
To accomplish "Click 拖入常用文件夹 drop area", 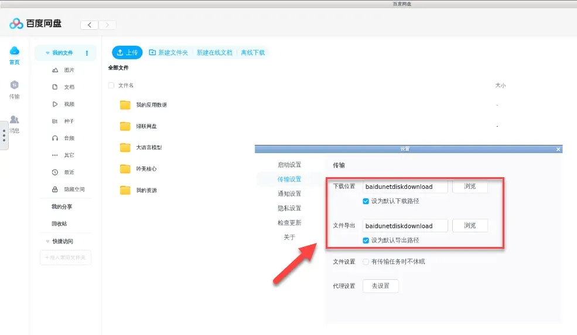I will 66,258.
